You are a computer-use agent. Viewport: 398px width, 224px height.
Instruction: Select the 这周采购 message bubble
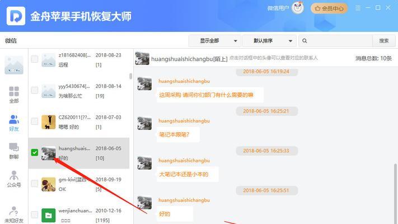(210, 95)
